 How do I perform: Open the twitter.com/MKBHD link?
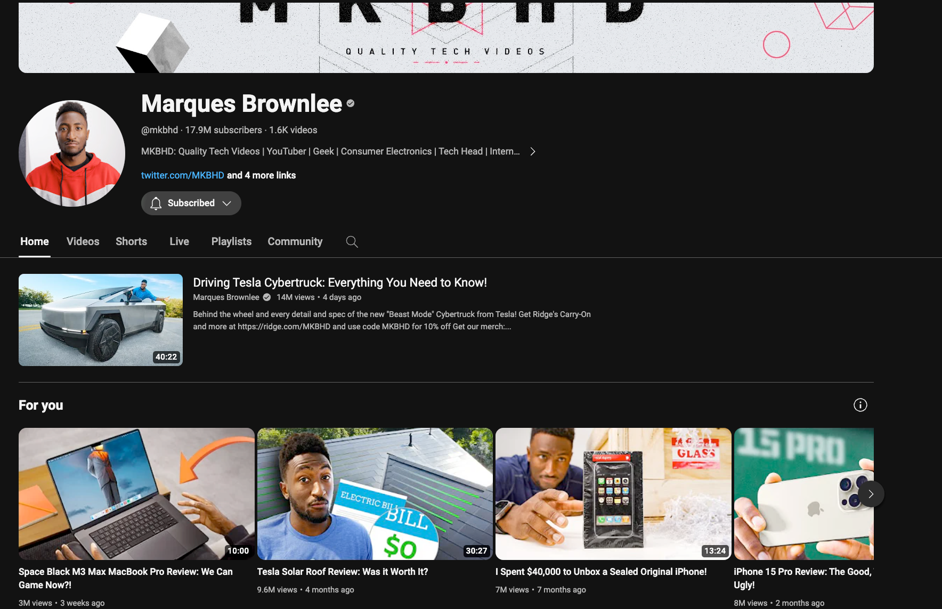(x=182, y=175)
